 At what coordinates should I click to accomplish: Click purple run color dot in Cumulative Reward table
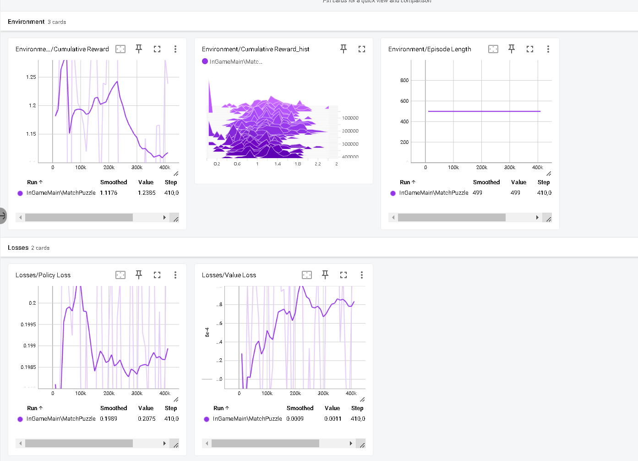(20, 193)
